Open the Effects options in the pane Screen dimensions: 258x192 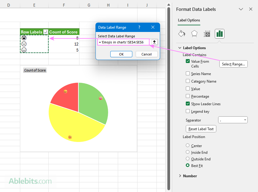[194, 34]
